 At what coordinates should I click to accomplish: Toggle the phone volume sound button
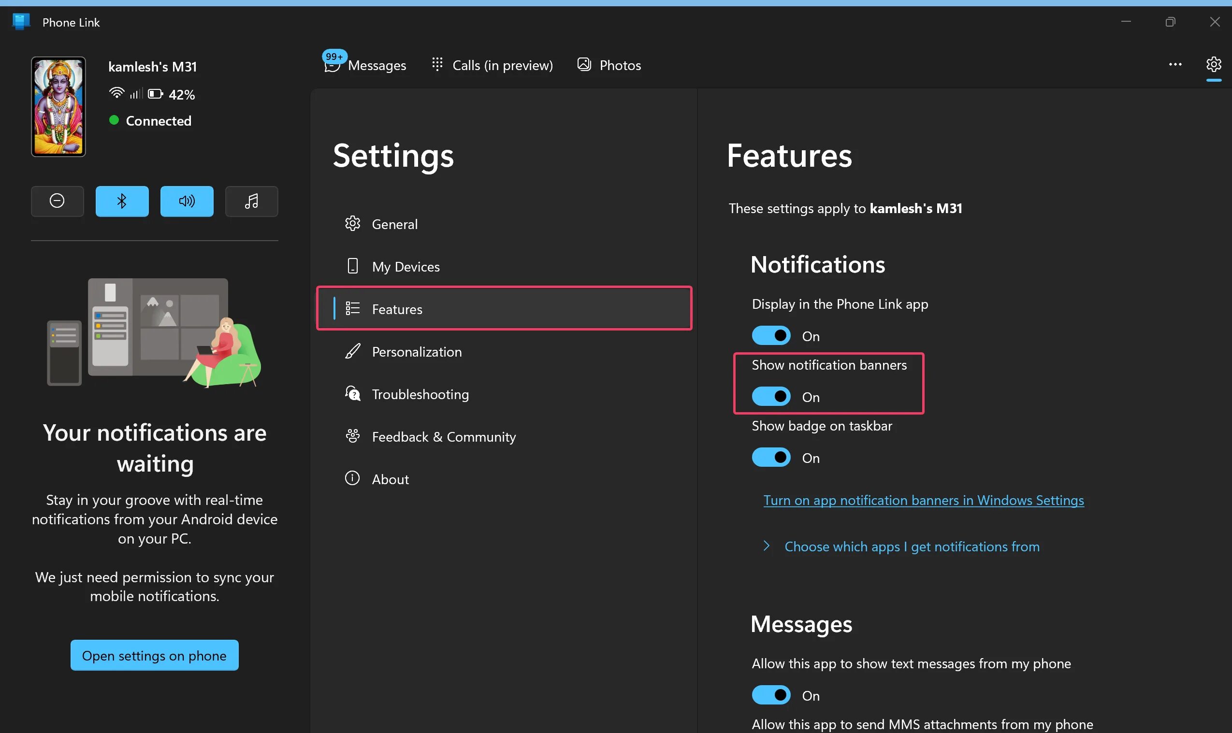click(187, 201)
